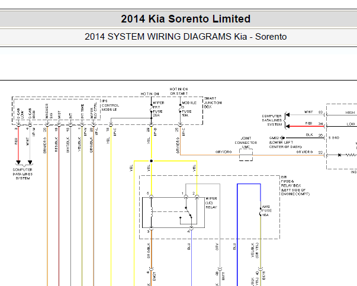Click the "WIPER FRT FUSE 25A" label
The height and width of the screenshot is (286, 357).
(159, 109)
